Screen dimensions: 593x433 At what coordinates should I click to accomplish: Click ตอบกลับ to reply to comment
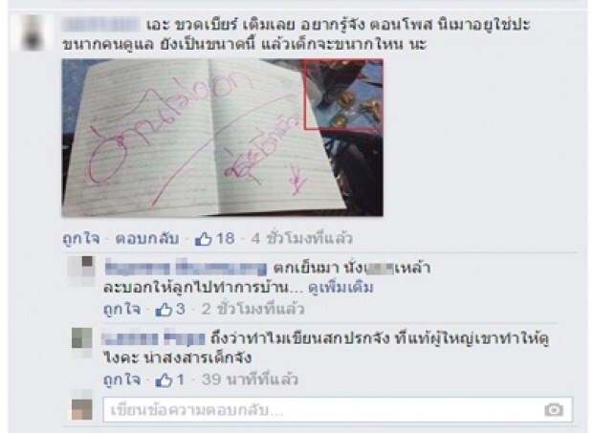coord(147,239)
